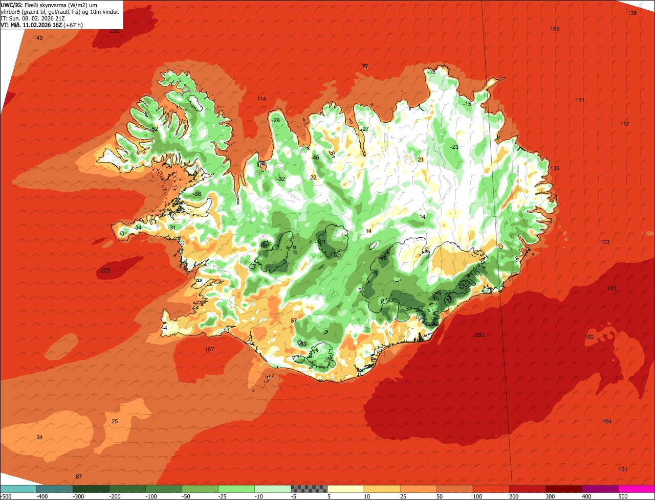Screen dimensions: 655x500
Task: Click the 49 flux value near the header
Action: click(x=39, y=38)
